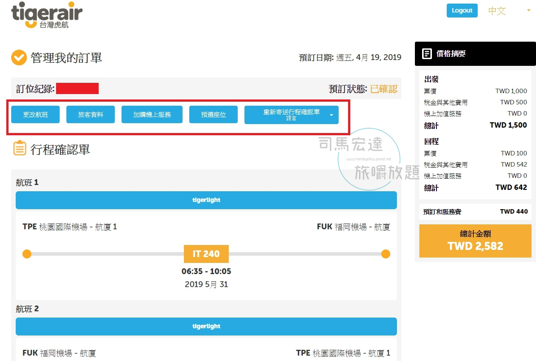Screen dimensions: 536x361
Task: Select the 預選座位 button
Action: pos(214,114)
